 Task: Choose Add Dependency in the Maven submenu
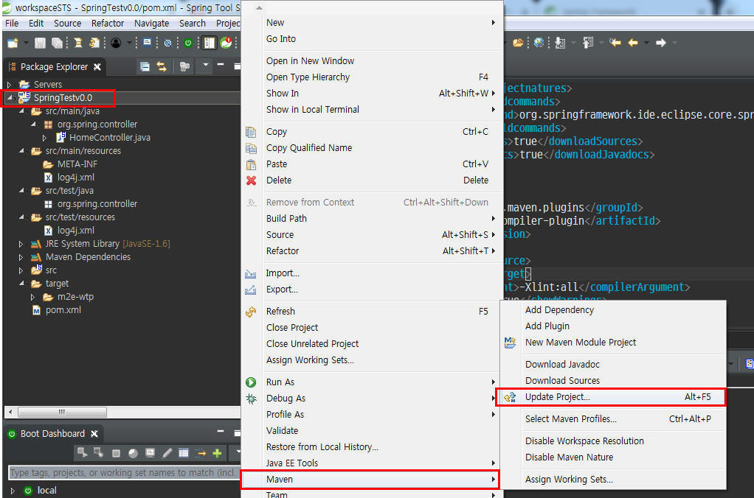point(613,310)
